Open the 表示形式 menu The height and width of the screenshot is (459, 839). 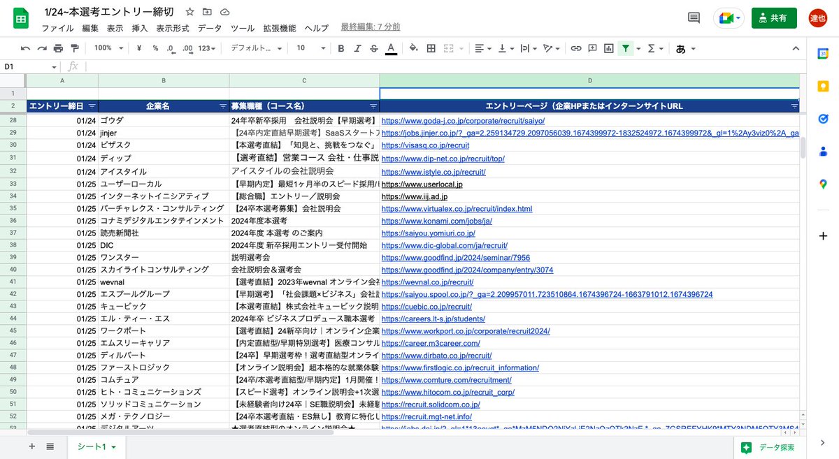(173, 28)
